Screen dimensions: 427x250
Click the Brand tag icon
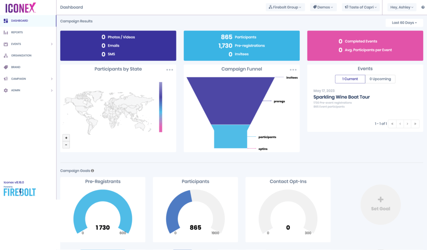pos(6,67)
